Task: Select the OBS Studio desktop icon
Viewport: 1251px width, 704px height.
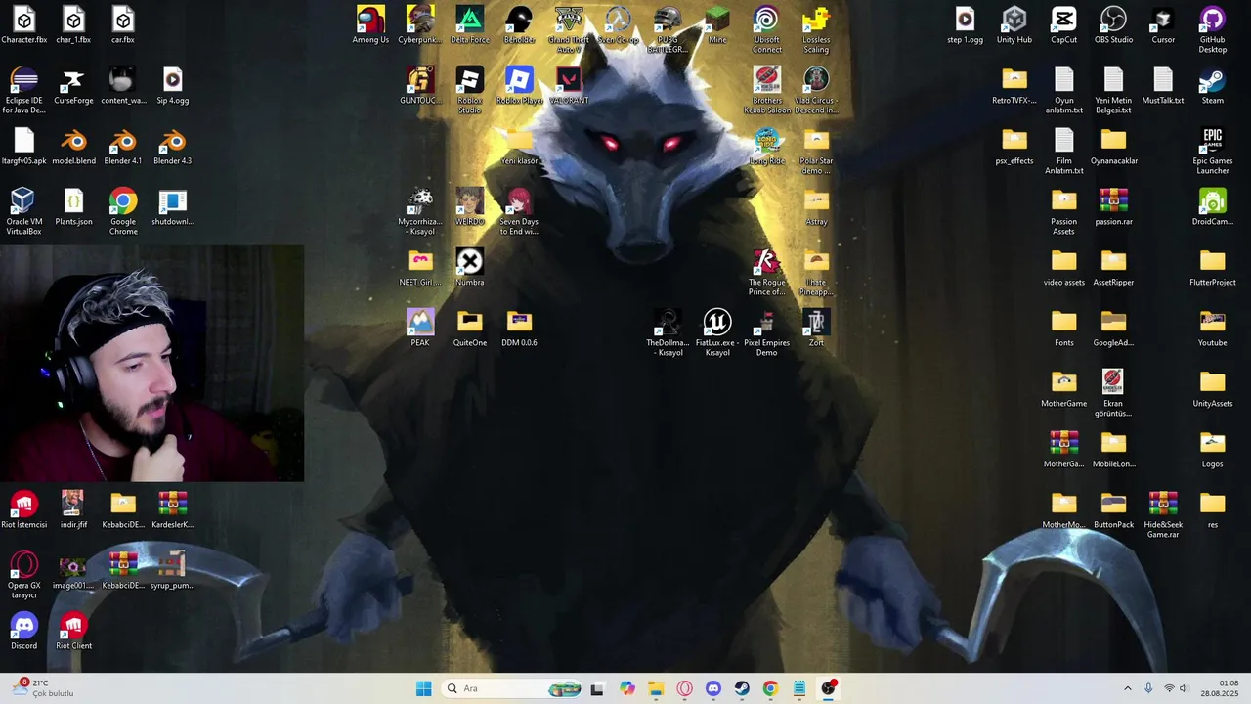Action: tap(1113, 25)
